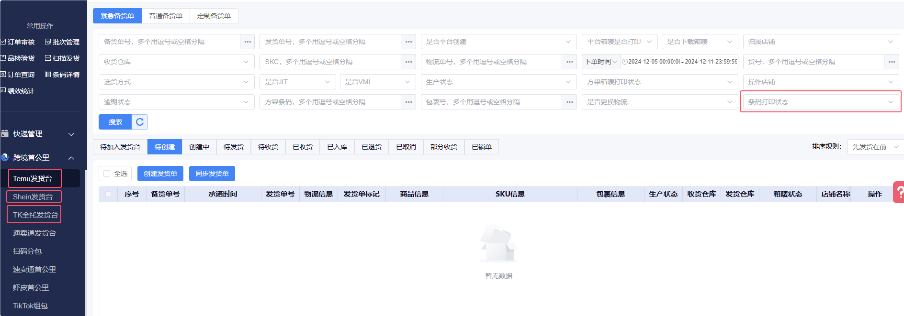Open the 扫描发货 shortcut in the sidebar
This screenshot has height=316, width=904.
62,58
